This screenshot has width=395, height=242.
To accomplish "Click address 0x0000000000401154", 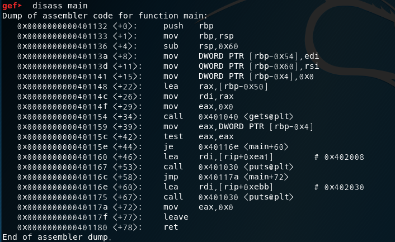I will click(x=62, y=117).
